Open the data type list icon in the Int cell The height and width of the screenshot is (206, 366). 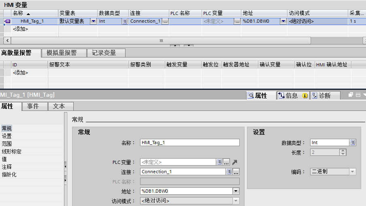(125, 21)
